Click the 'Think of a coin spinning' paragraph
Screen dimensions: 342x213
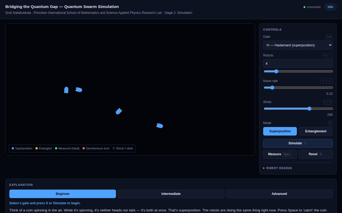[x=168, y=210]
